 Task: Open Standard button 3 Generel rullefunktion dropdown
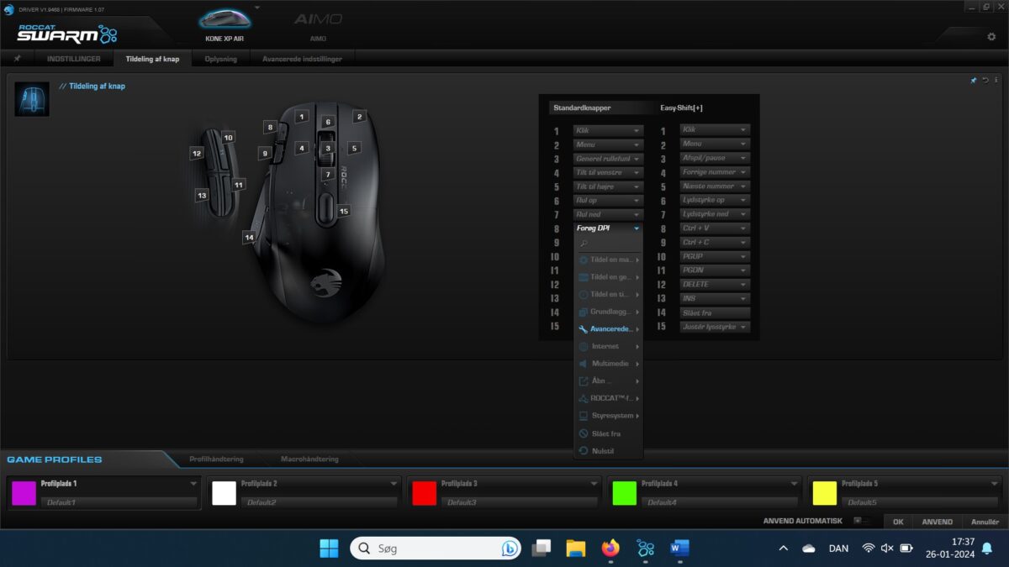(608, 159)
